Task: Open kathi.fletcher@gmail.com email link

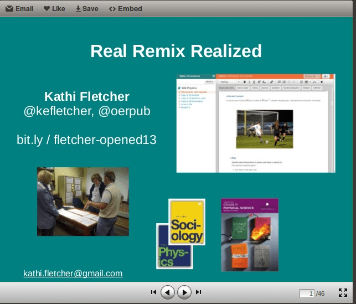Action: click(73, 274)
